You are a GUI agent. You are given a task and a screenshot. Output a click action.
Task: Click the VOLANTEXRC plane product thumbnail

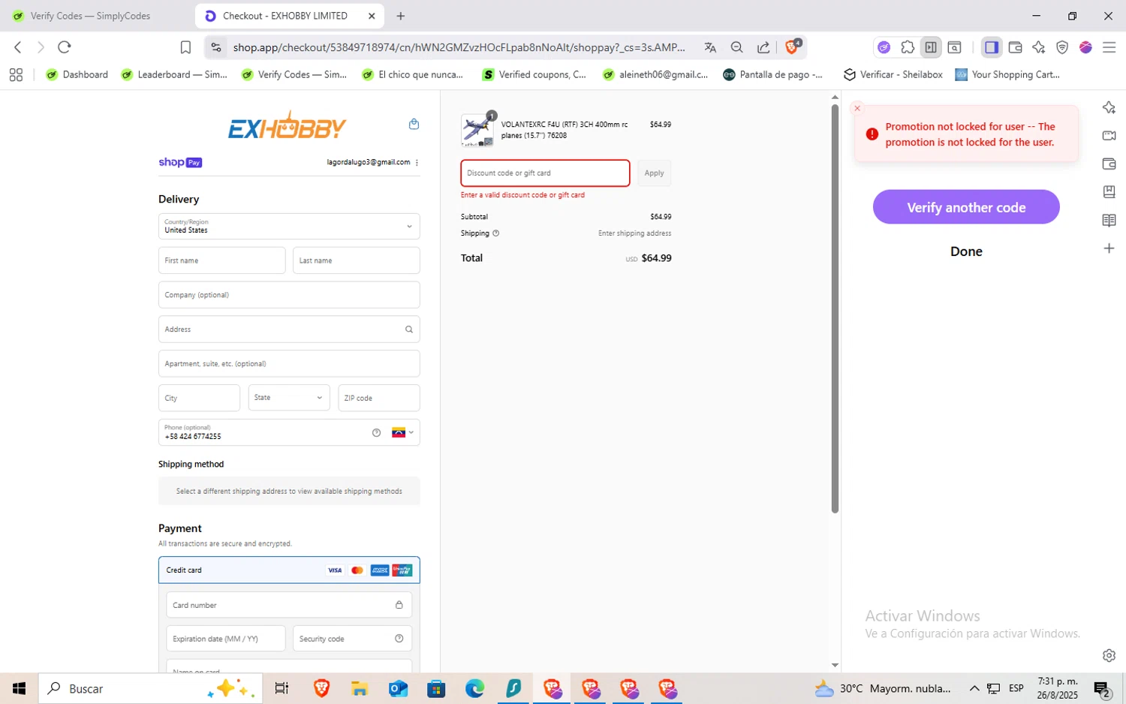(x=477, y=130)
